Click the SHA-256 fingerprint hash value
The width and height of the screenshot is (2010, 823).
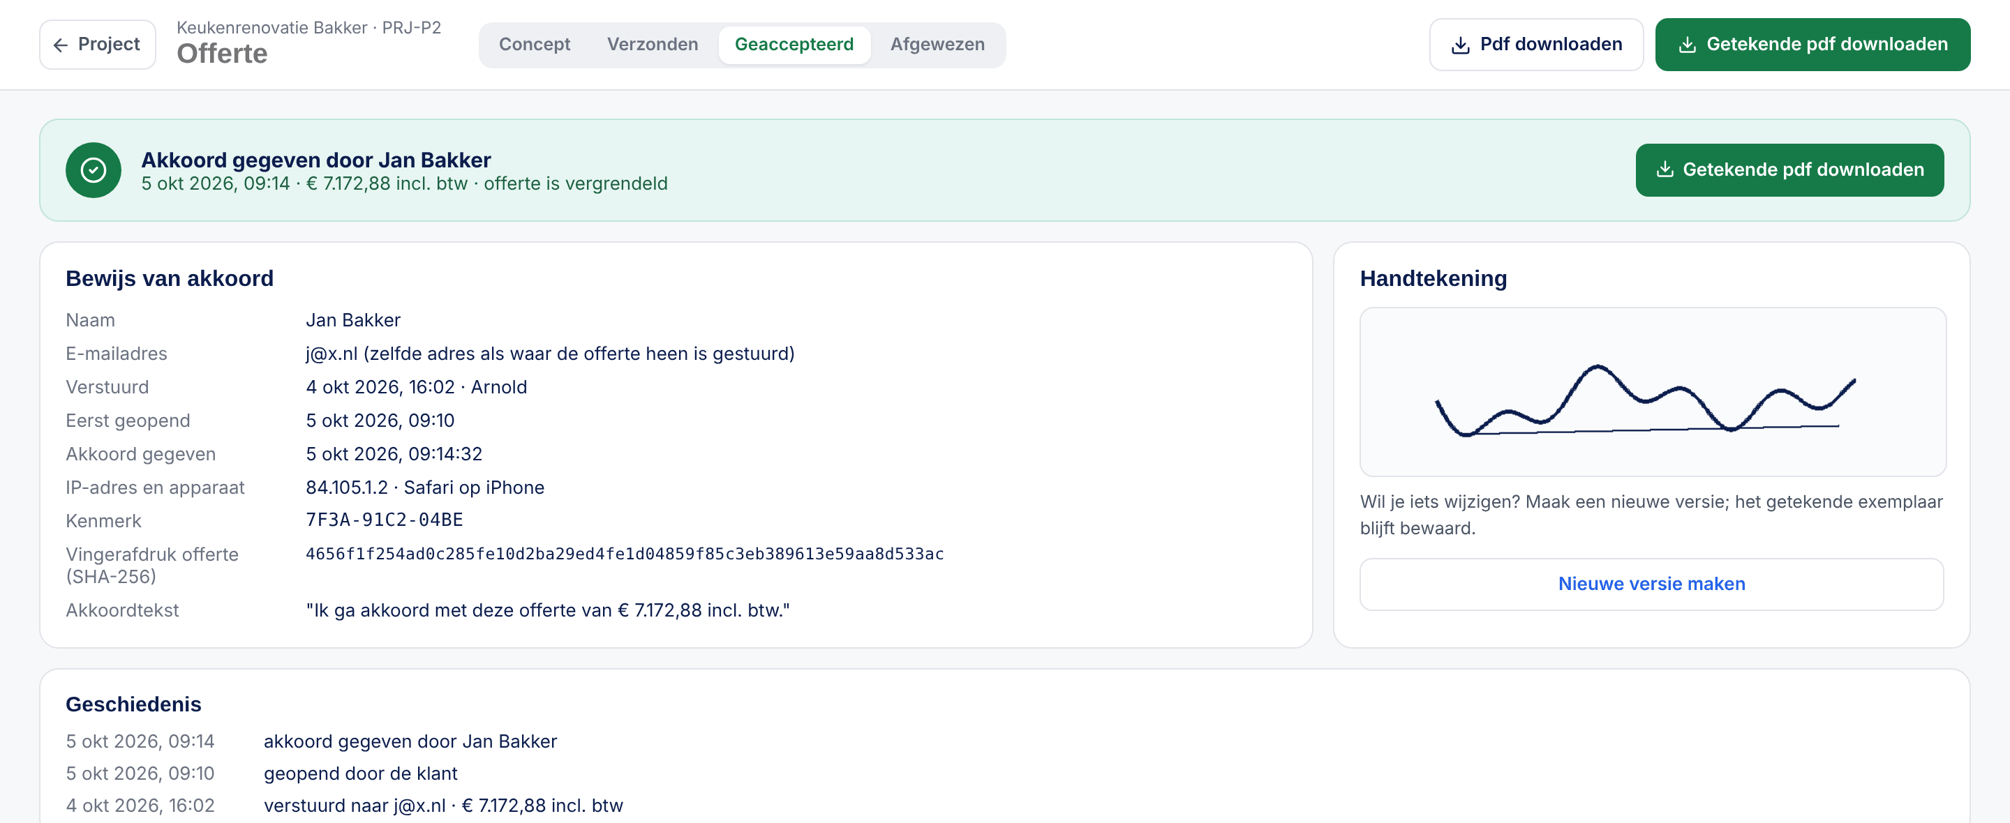pos(625,554)
